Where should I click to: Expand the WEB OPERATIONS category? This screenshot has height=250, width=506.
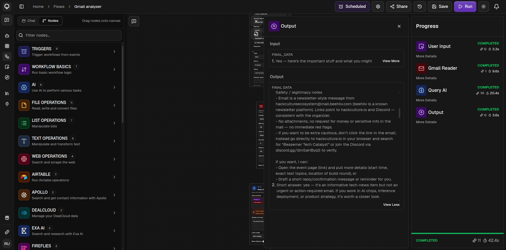(114, 159)
